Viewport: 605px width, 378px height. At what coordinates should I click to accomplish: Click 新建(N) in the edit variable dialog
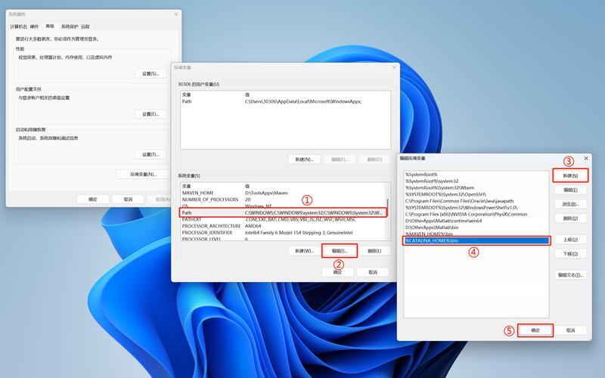pyautogui.click(x=570, y=175)
